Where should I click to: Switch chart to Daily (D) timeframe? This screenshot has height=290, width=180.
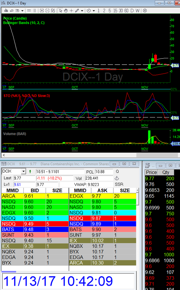(132, 11)
